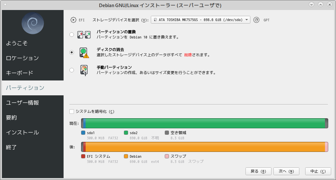Click the GPT partition table icon
The height and width of the screenshot is (180, 336).
coord(256,20)
